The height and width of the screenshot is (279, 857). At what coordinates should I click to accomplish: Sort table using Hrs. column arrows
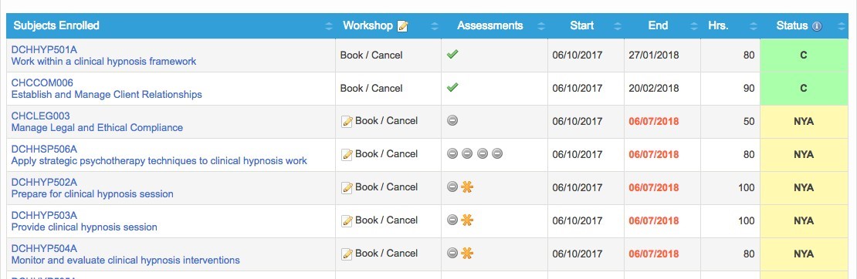click(x=753, y=26)
